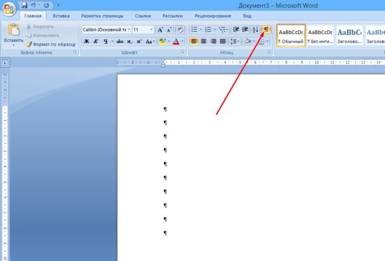The image size is (385, 261).
Task: Click the Вставить paste button
Action: [13, 34]
